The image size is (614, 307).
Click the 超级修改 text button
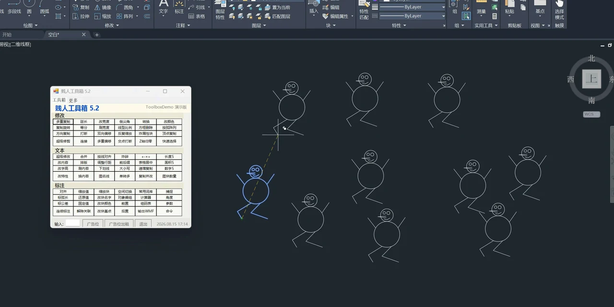[x=63, y=157]
